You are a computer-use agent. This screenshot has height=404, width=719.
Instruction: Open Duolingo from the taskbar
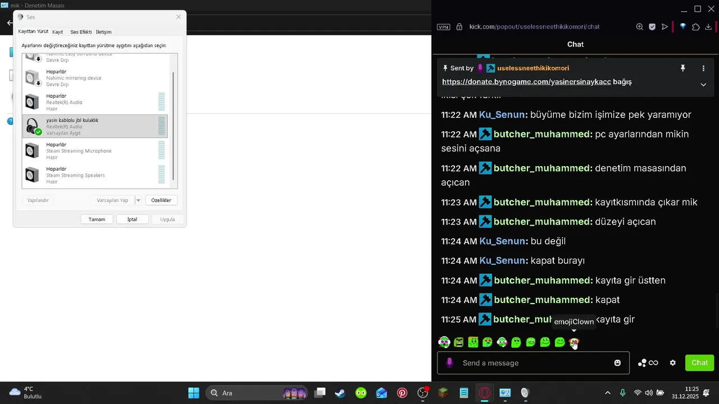click(x=361, y=393)
